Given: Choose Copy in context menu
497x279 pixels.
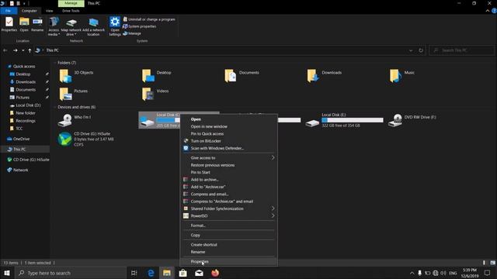Looking at the screenshot, I should [228, 235].
